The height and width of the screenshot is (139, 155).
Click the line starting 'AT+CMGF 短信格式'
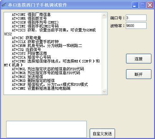(50, 85)
